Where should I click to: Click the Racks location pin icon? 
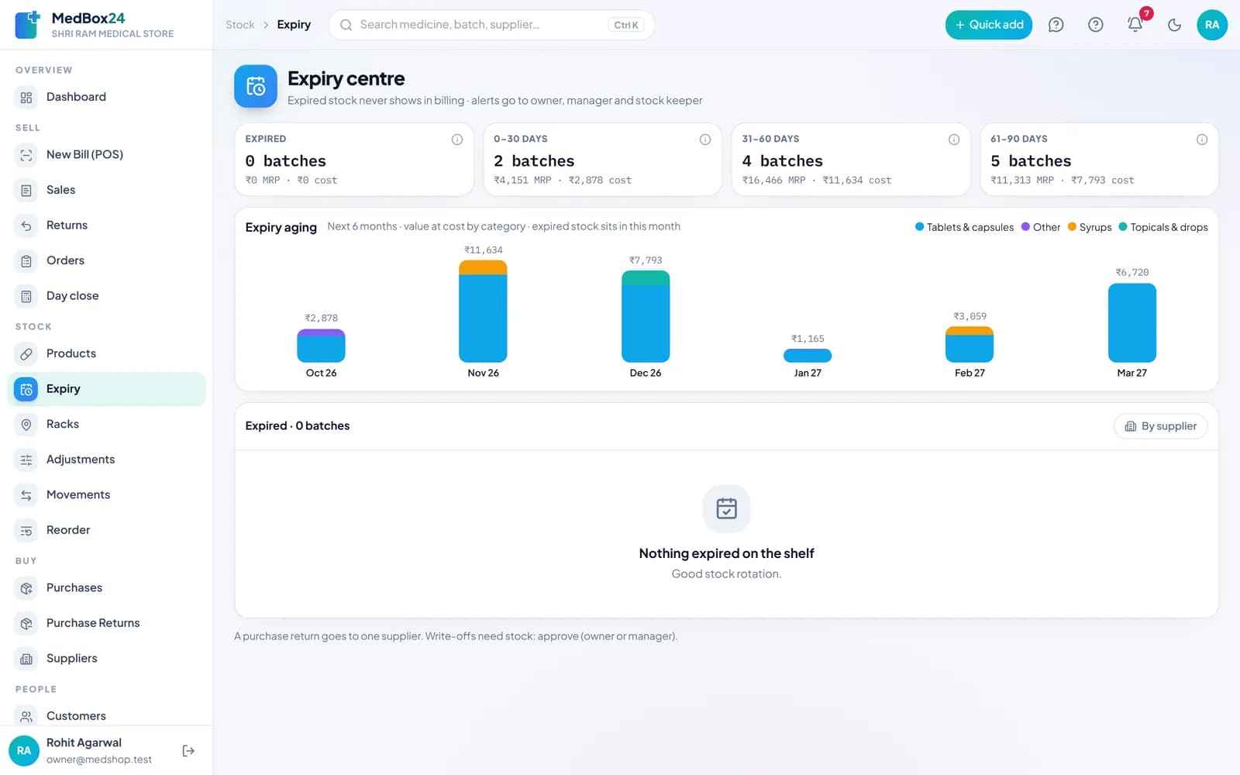pyautogui.click(x=26, y=425)
